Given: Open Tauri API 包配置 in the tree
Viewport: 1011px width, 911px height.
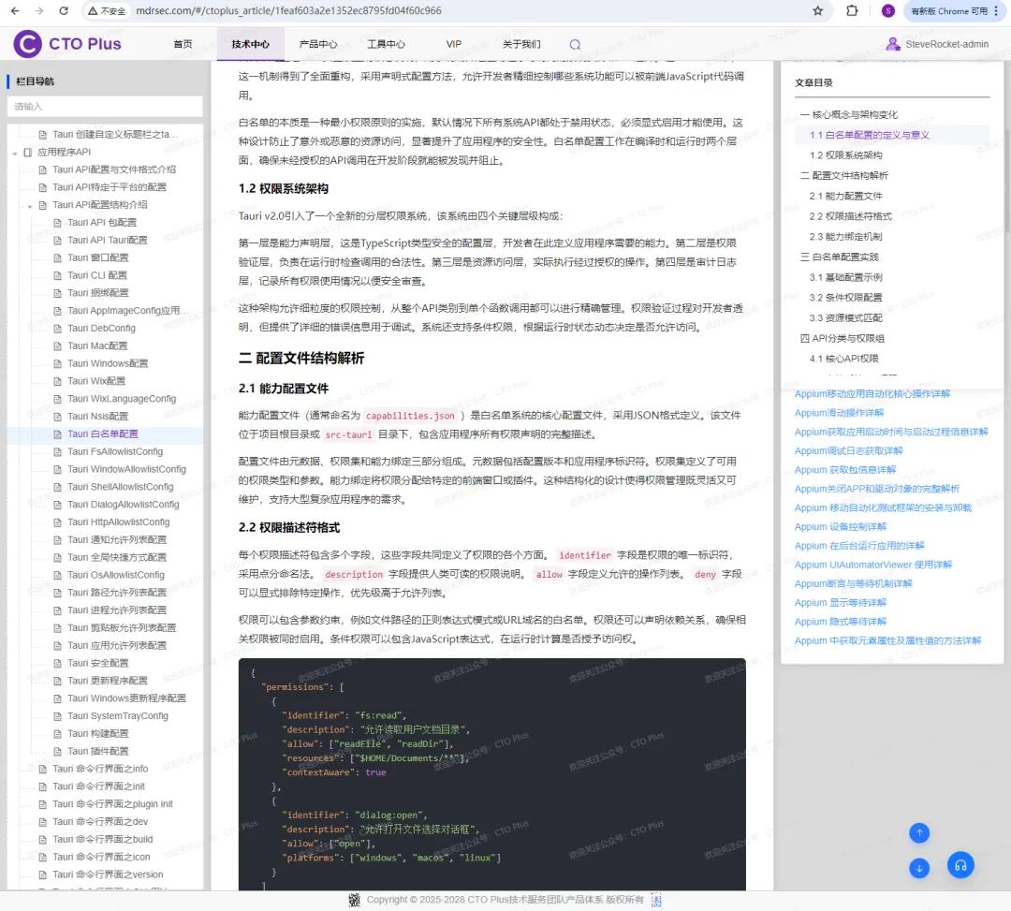Looking at the screenshot, I should 102,223.
